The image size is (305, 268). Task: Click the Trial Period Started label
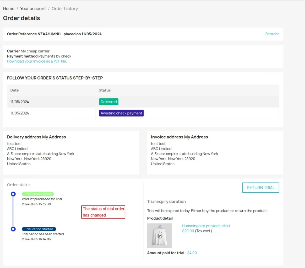tap(39, 229)
